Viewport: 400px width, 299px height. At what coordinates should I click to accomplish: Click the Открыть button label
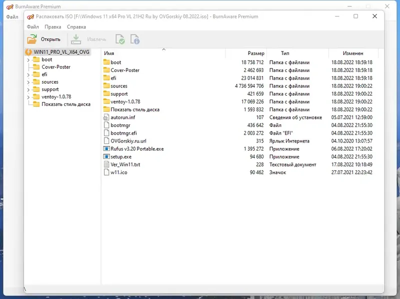pos(50,39)
